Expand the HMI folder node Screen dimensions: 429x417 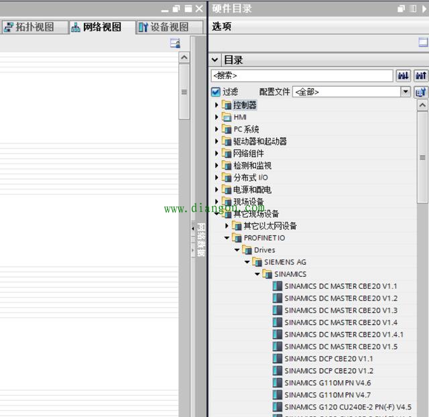pos(217,117)
